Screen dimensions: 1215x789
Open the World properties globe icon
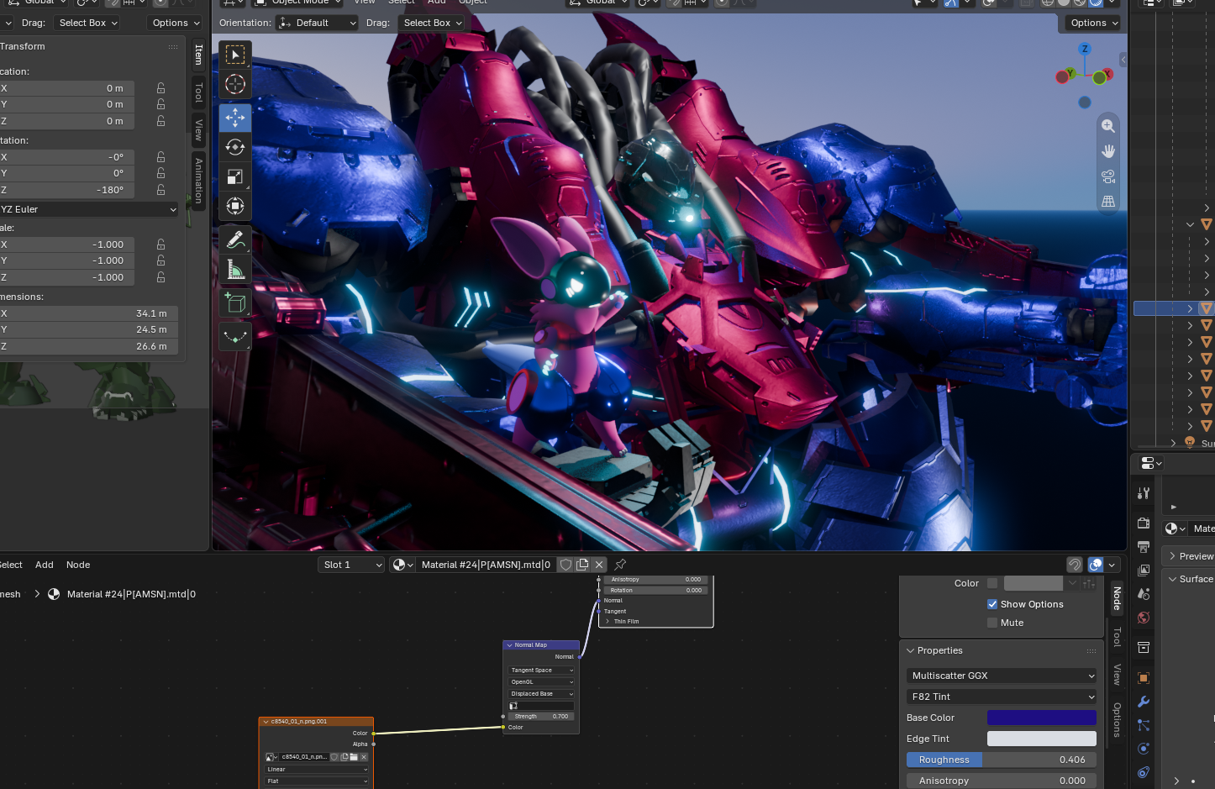1144,618
